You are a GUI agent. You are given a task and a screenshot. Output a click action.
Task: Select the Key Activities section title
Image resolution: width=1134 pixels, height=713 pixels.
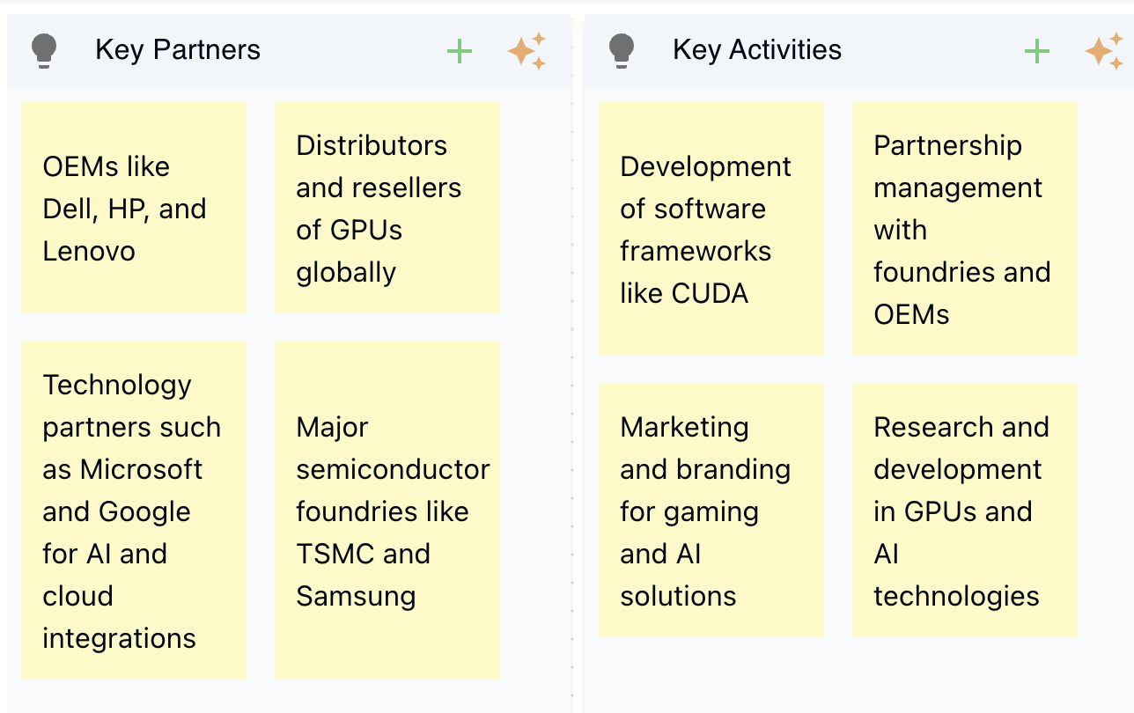[x=757, y=50]
